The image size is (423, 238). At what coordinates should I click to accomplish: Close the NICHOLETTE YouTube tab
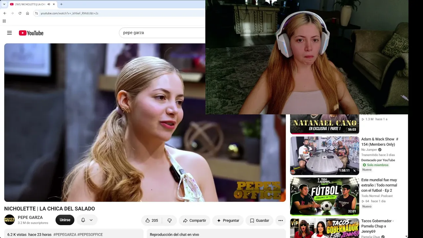tap(54, 4)
